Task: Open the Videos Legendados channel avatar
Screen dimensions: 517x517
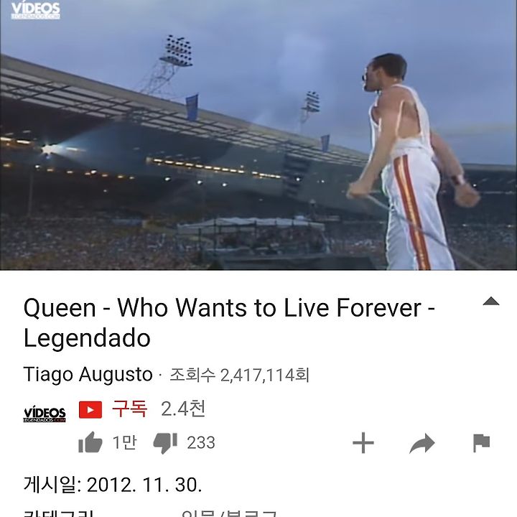Action: [x=45, y=414]
